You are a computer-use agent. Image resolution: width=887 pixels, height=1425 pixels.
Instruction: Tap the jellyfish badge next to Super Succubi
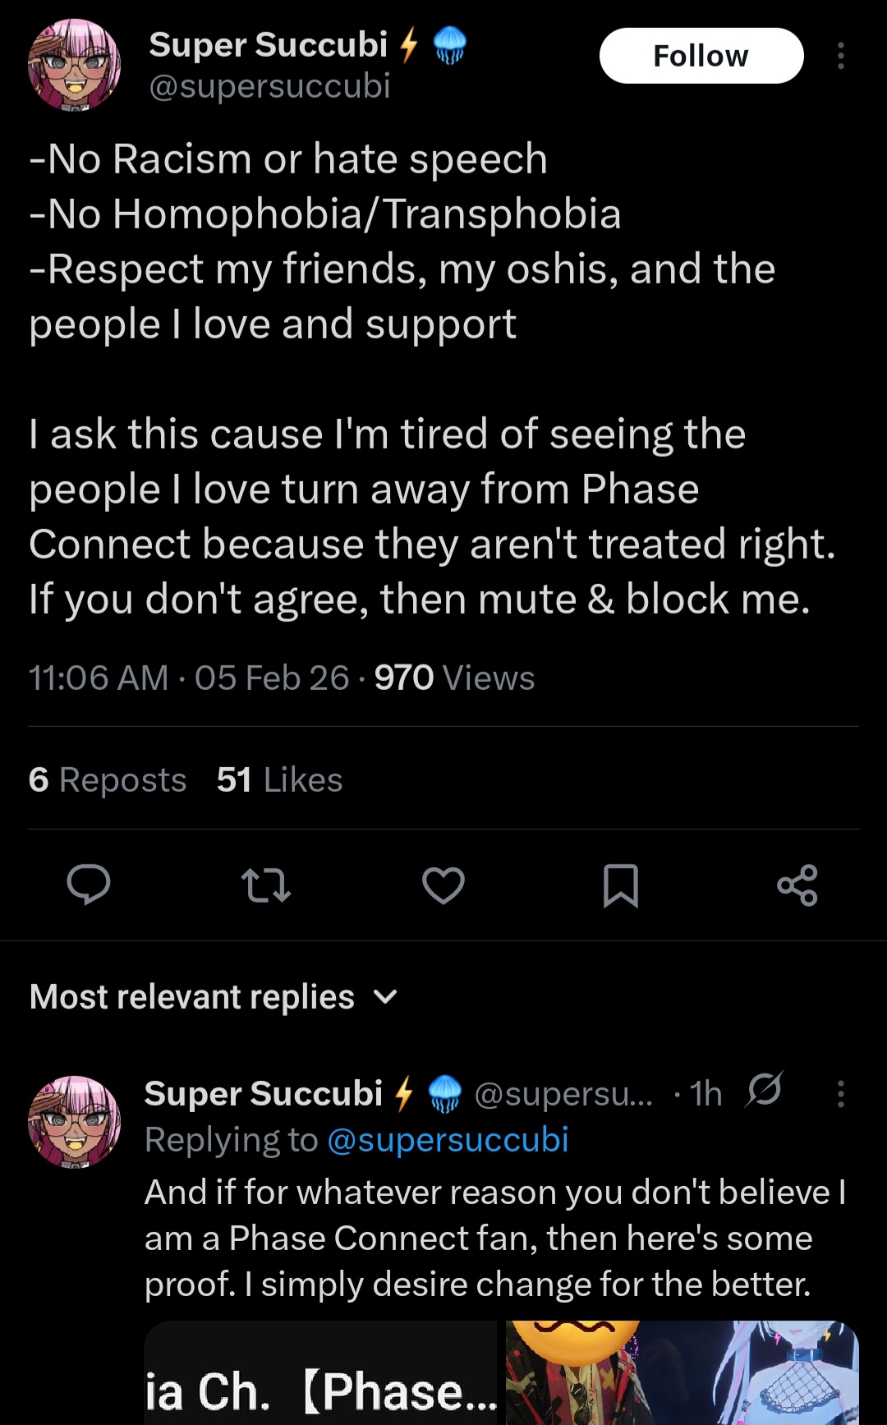coord(449,45)
